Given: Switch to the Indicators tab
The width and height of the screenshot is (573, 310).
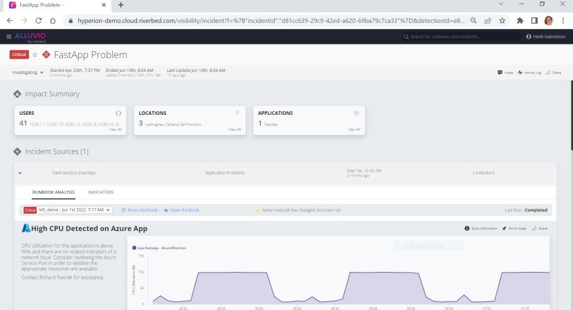Looking at the screenshot, I should point(100,192).
